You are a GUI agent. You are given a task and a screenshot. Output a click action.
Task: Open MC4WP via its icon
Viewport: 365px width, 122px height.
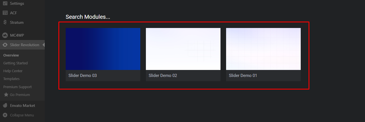click(x=5, y=35)
